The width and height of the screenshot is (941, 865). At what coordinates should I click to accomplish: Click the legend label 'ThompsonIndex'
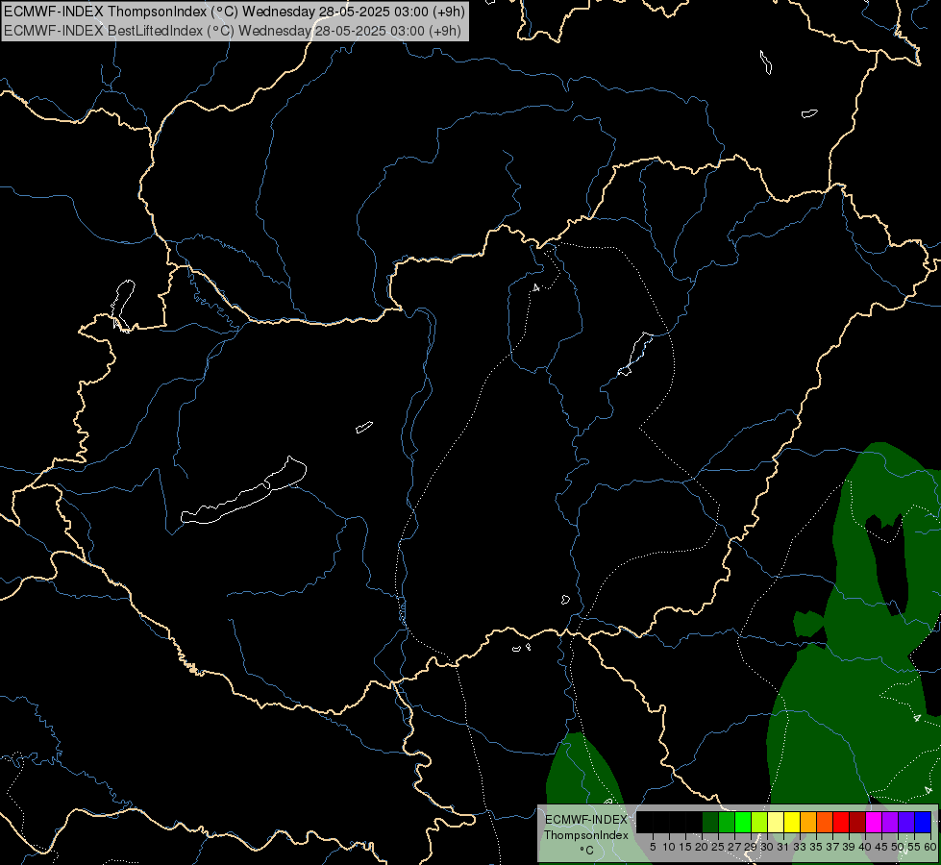[x=586, y=835]
